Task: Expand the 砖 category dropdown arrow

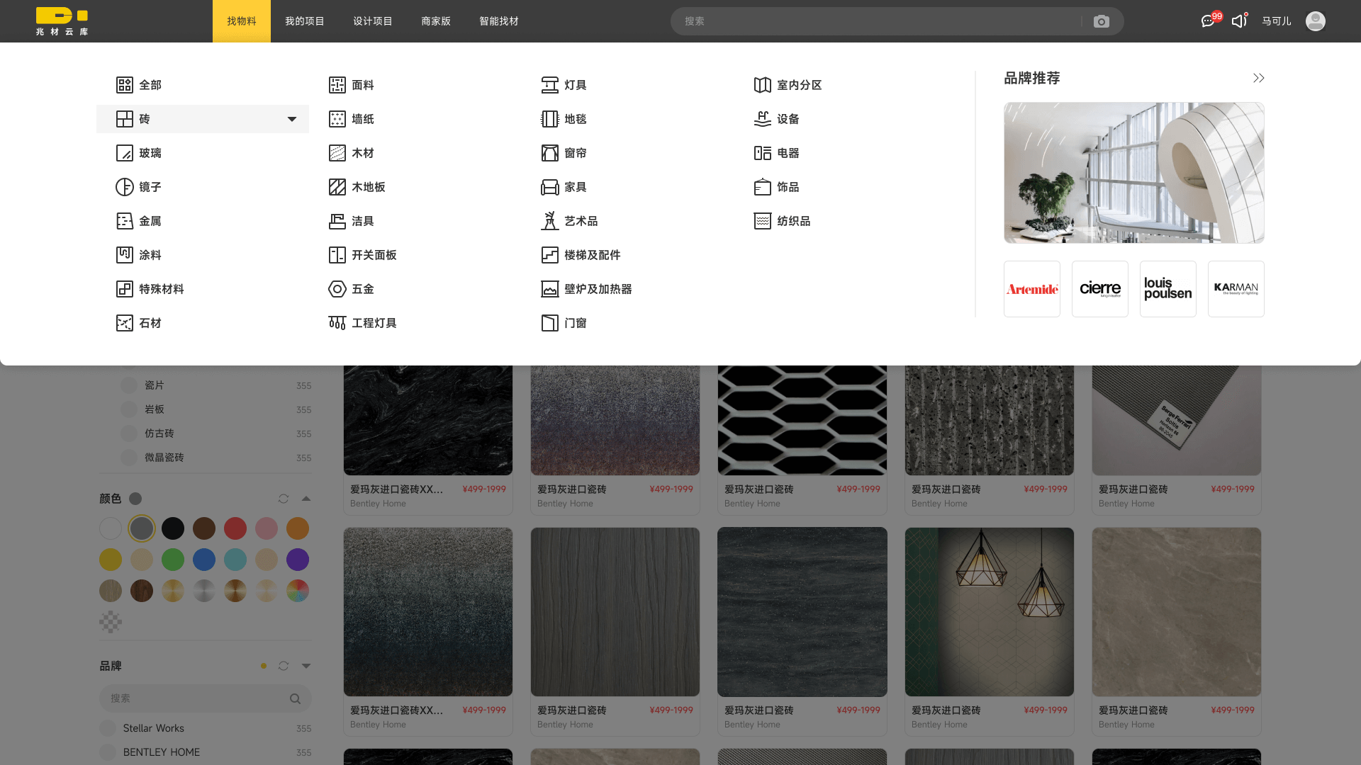Action: click(292, 119)
